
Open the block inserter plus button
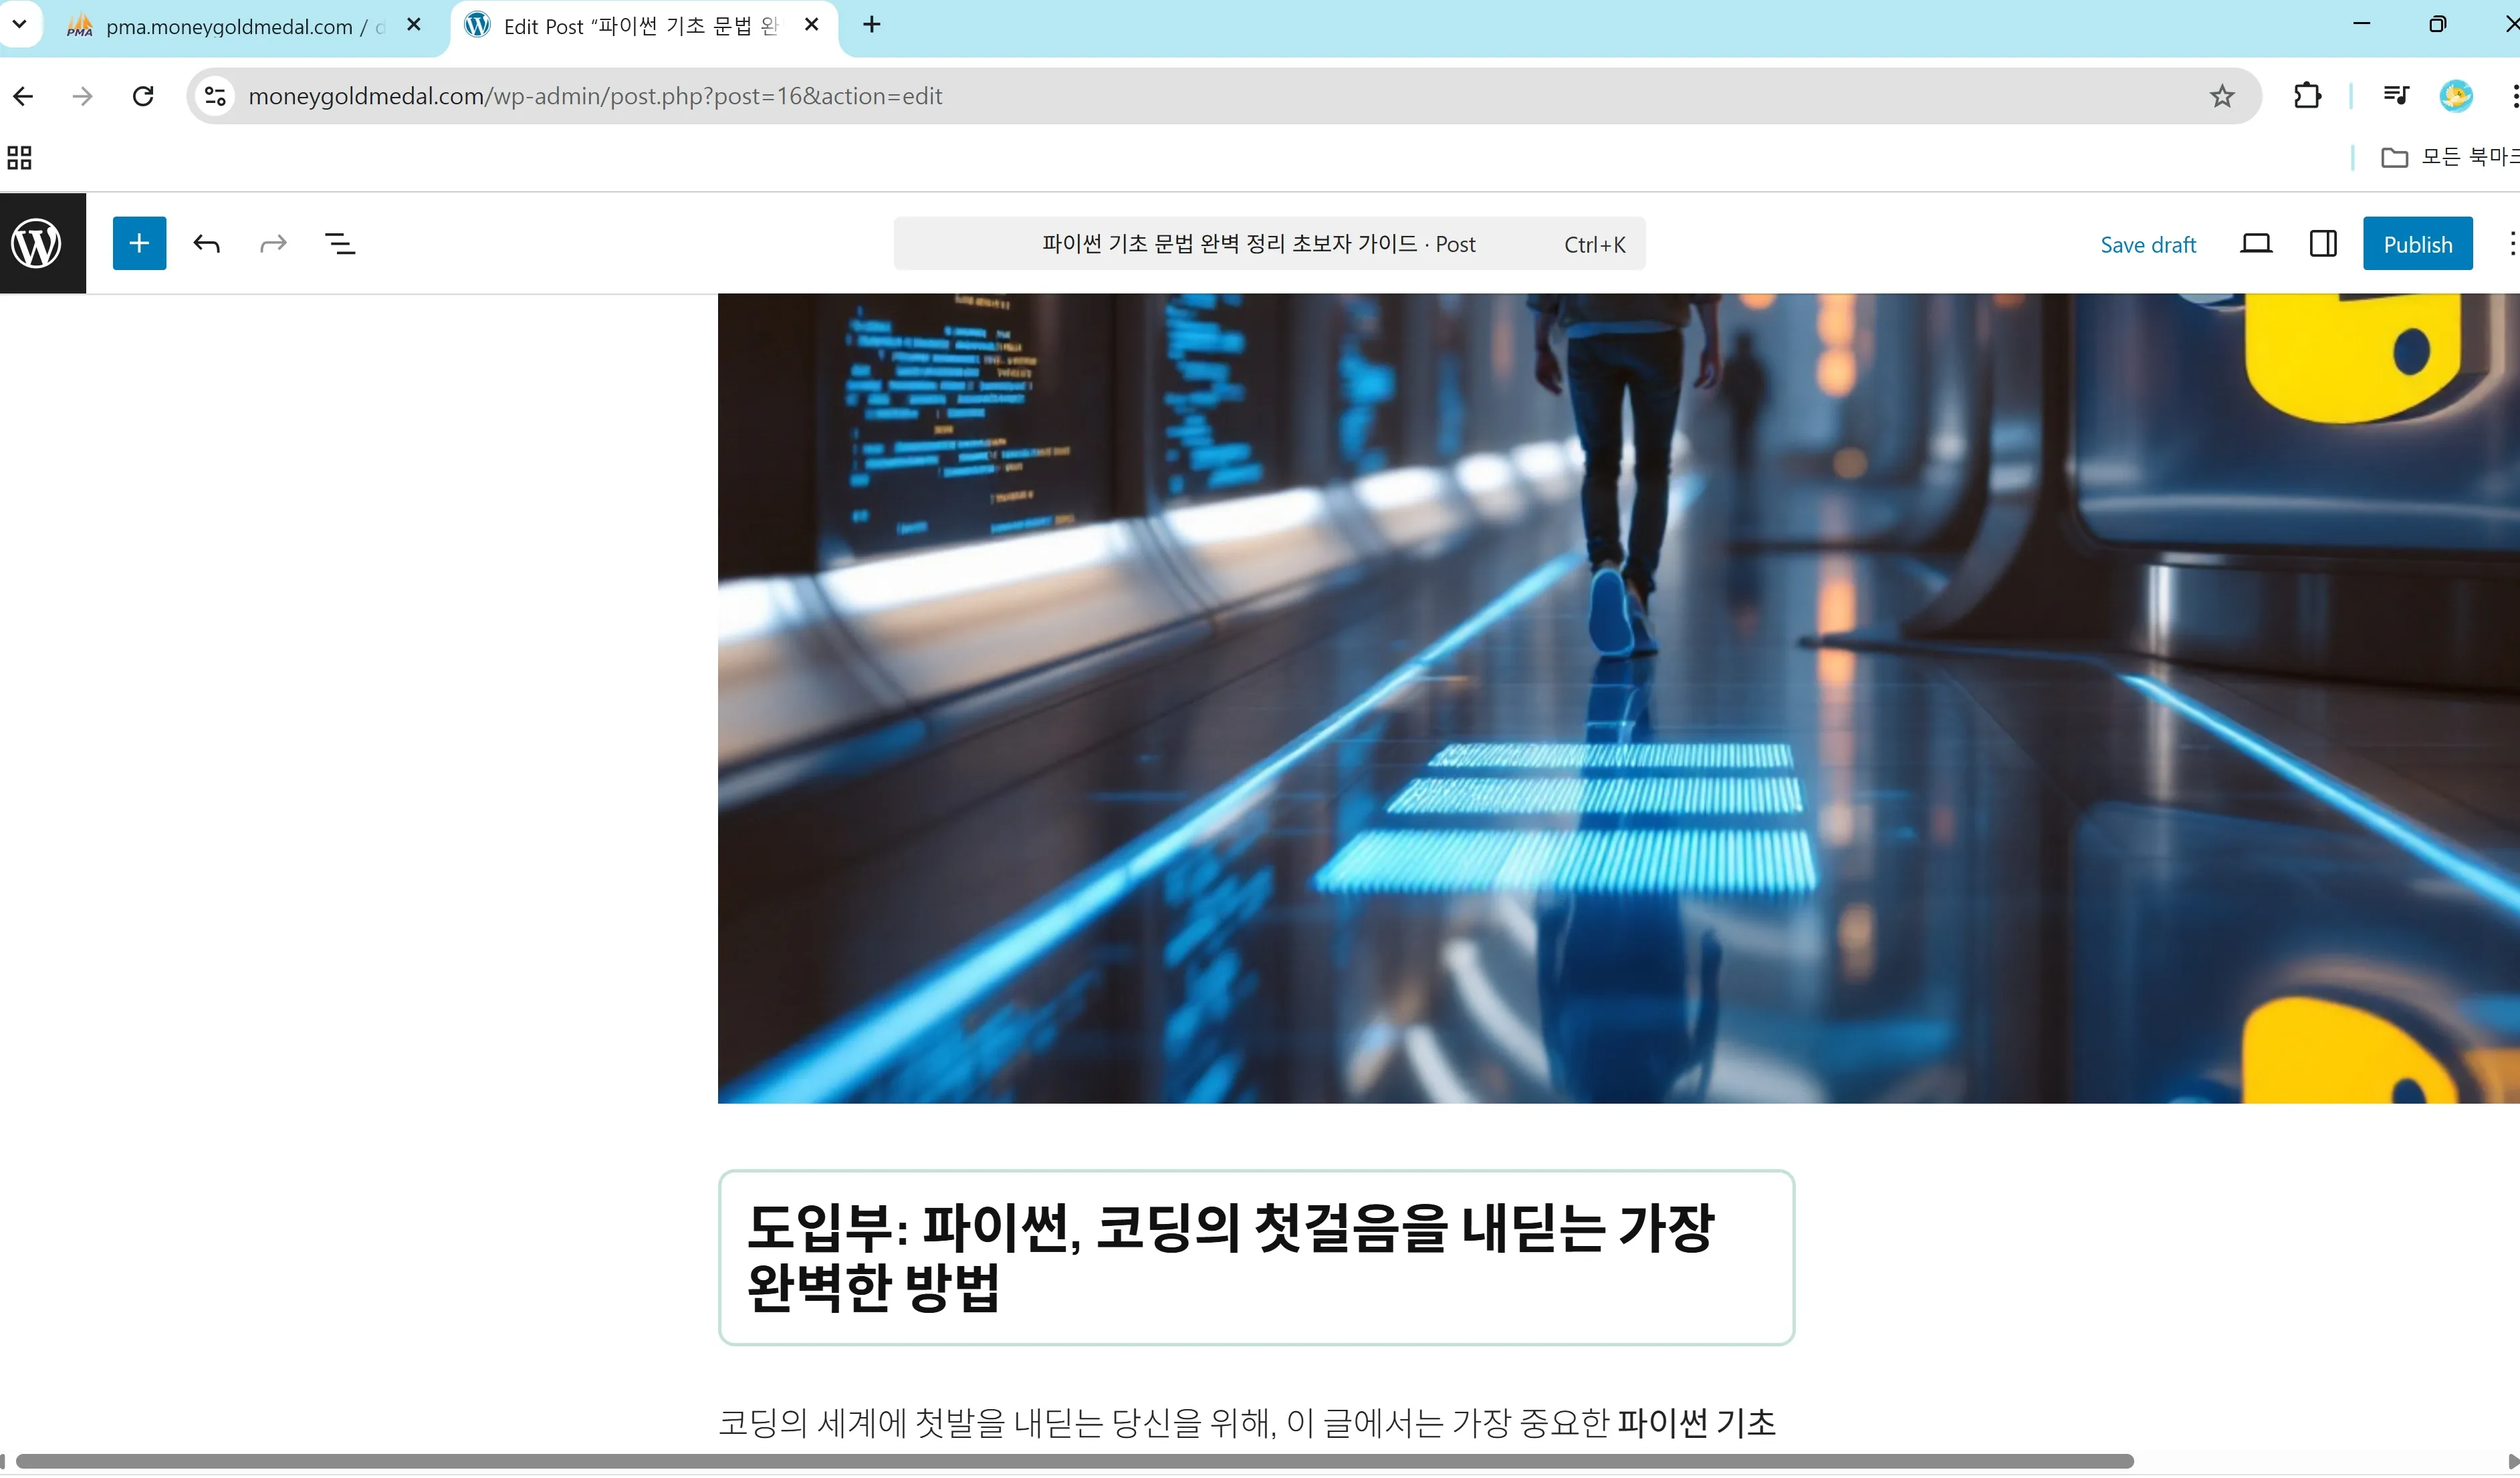point(139,243)
